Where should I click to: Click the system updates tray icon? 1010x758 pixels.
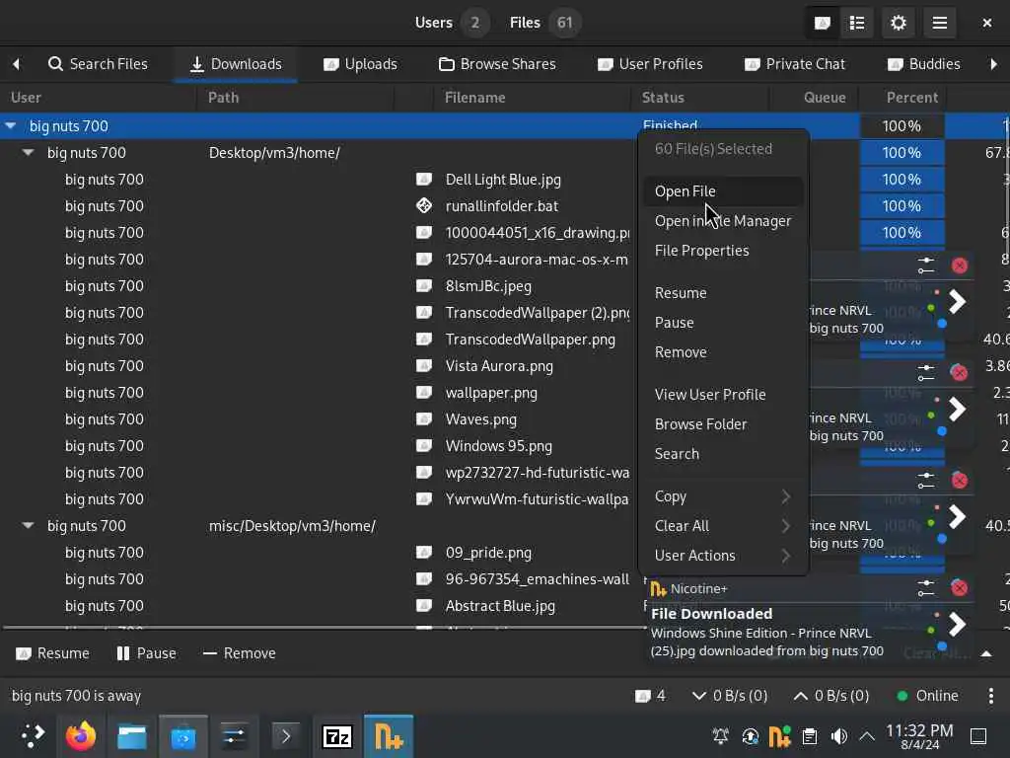pos(750,736)
